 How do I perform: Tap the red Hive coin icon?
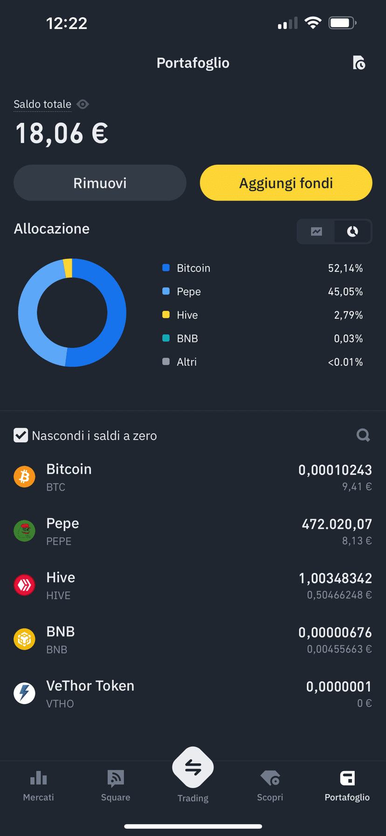pos(25,585)
